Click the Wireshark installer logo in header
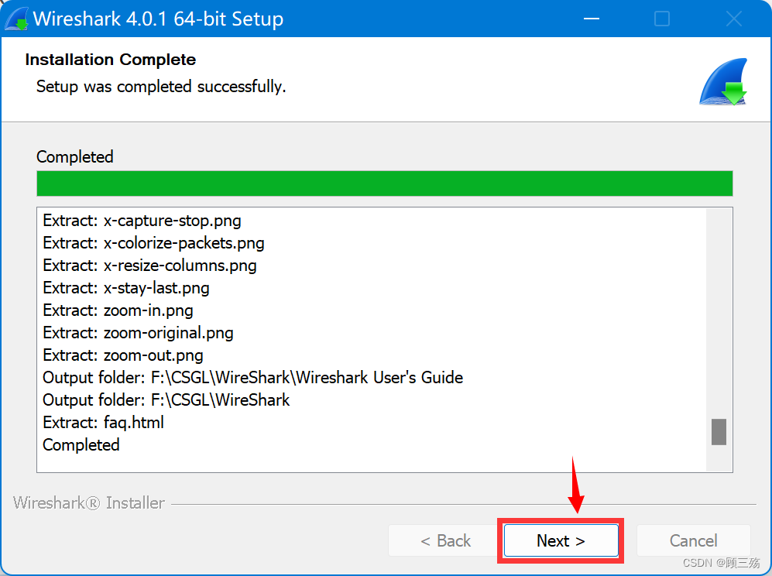The height and width of the screenshot is (576, 772). [x=723, y=82]
